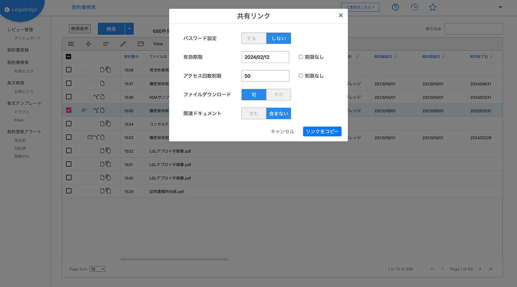This screenshot has height=287, width=517.
Task: Click the 有効期限 date field
Action: [x=265, y=57]
